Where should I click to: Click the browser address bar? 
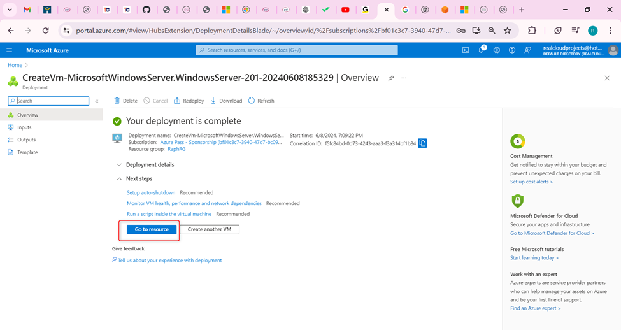[x=263, y=31]
